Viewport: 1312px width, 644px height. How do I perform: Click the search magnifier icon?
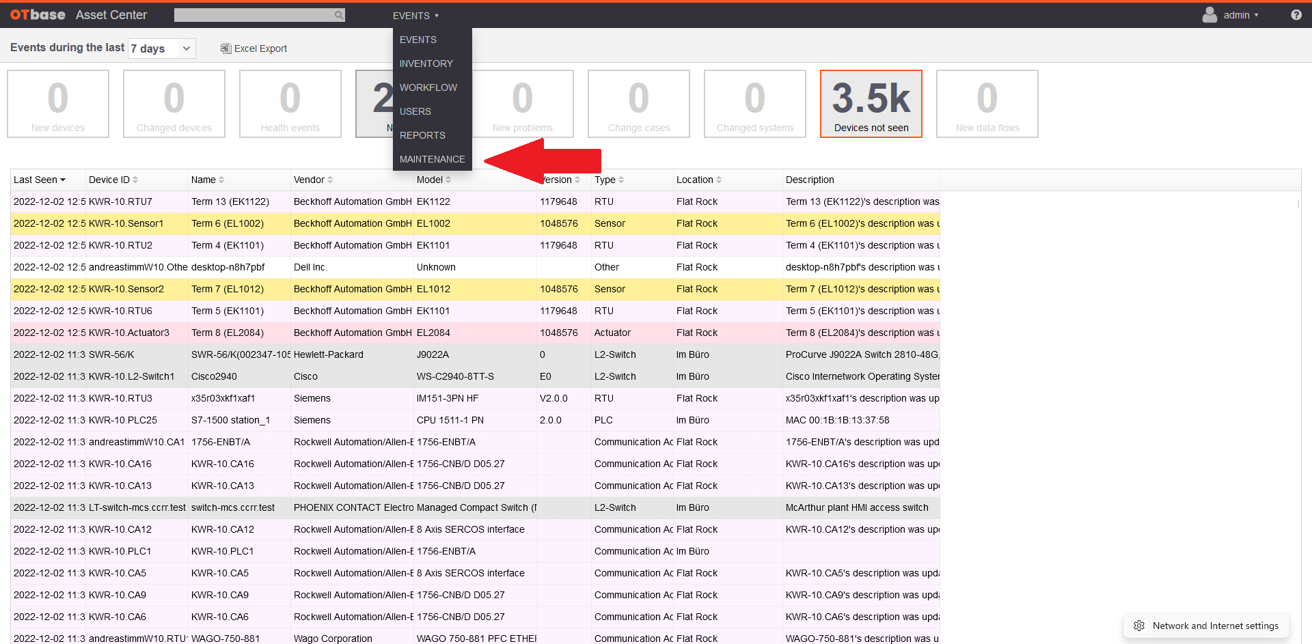(x=338, y=15)
